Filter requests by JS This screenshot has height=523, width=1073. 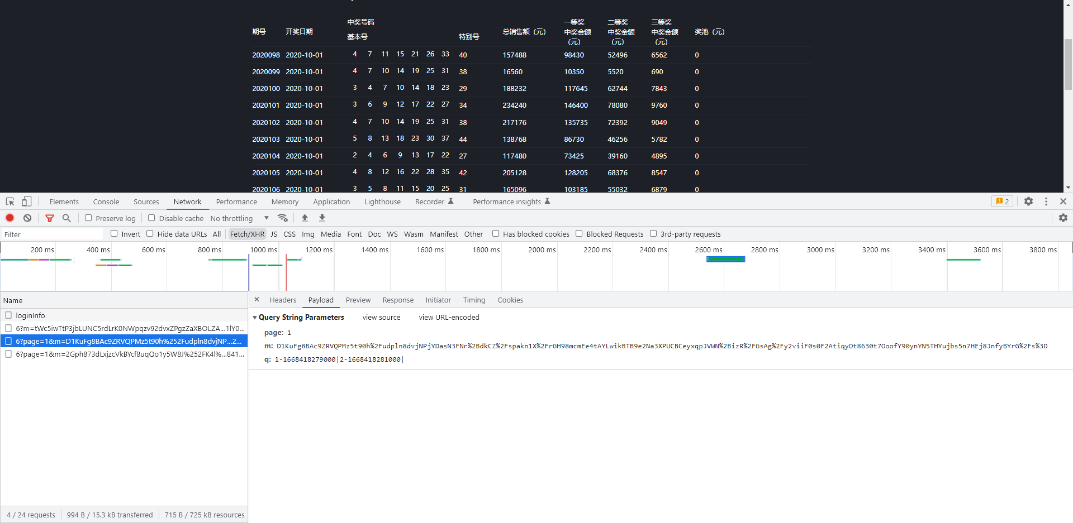coord(274,234)
